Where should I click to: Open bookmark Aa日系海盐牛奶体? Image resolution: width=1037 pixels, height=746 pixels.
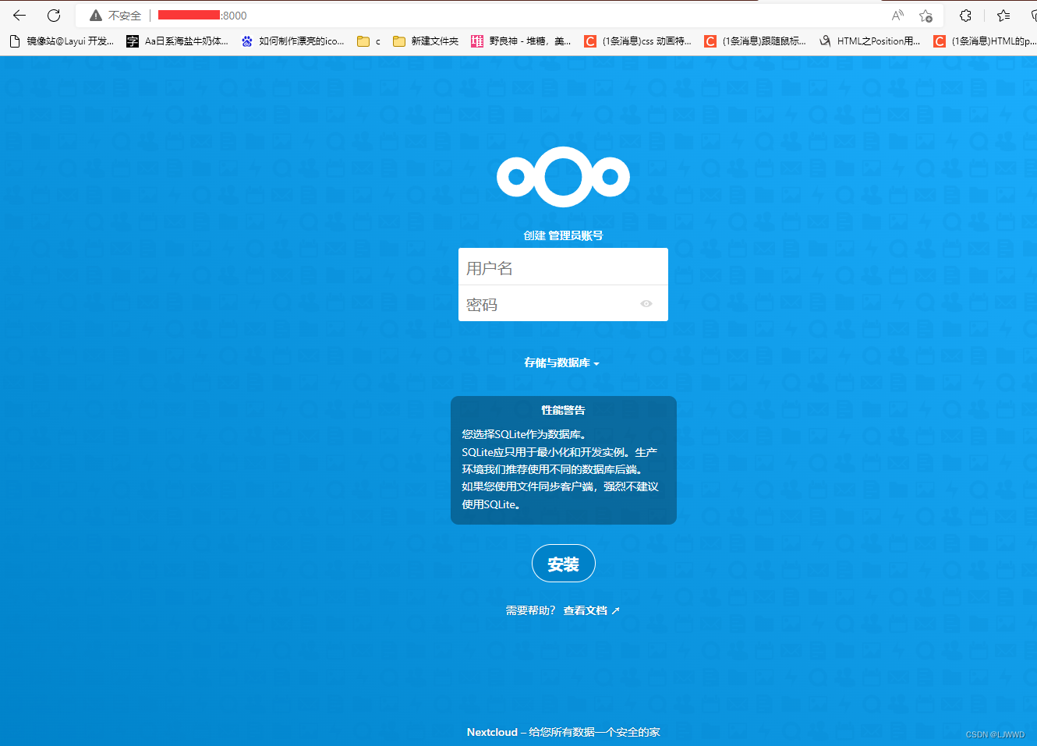tap(178, 41)
